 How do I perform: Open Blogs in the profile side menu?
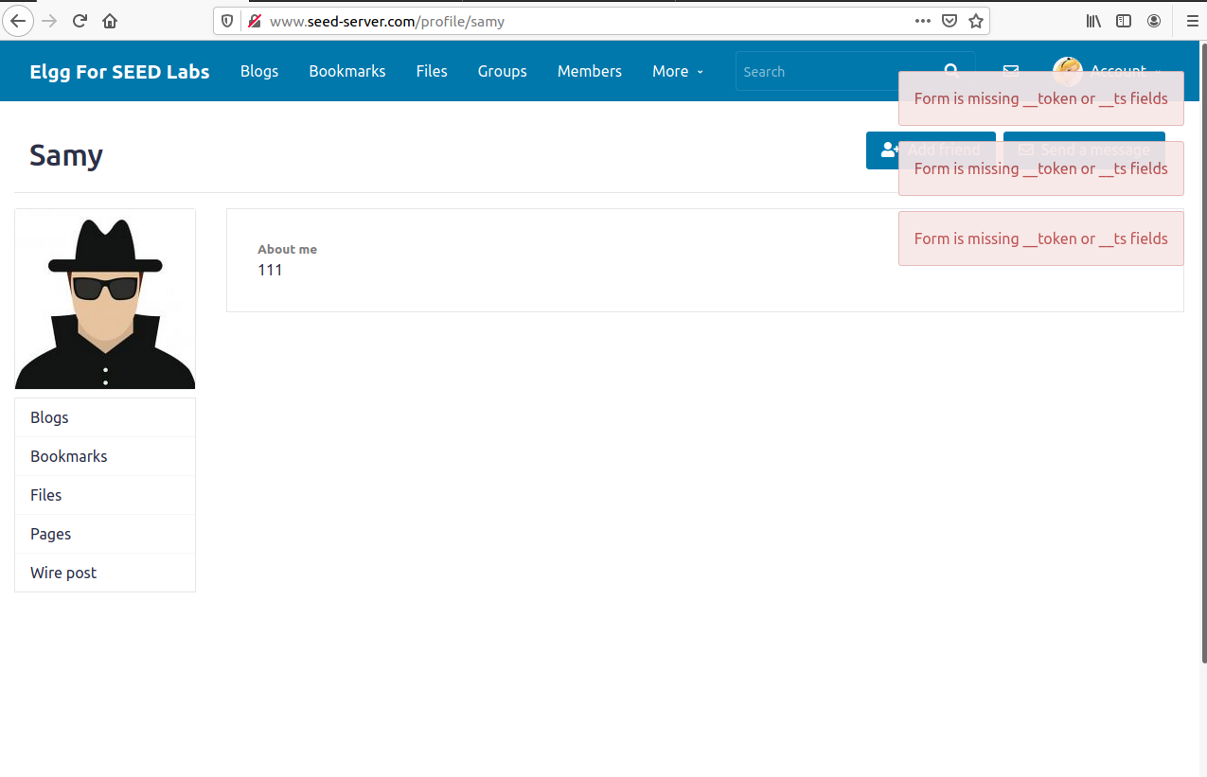(105, 417)
